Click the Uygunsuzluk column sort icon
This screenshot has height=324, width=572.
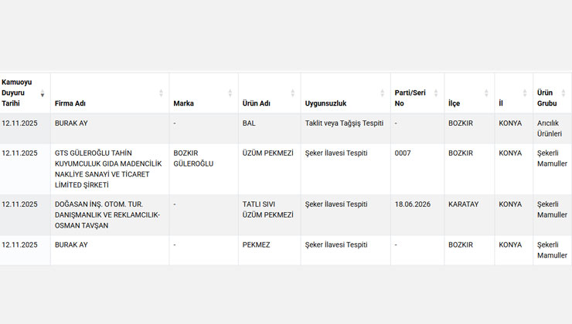382,93
